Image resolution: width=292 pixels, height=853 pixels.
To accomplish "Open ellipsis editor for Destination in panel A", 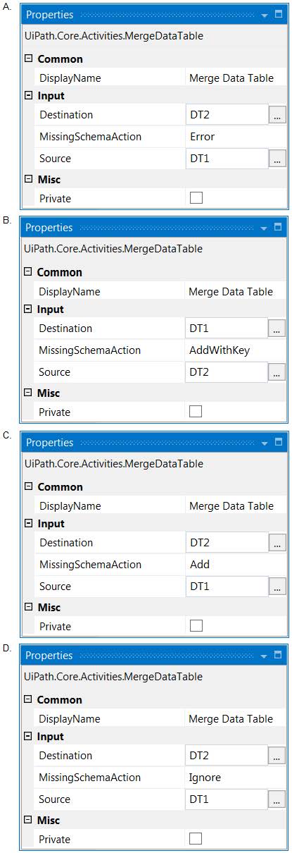I will click(x=277, y=115).
